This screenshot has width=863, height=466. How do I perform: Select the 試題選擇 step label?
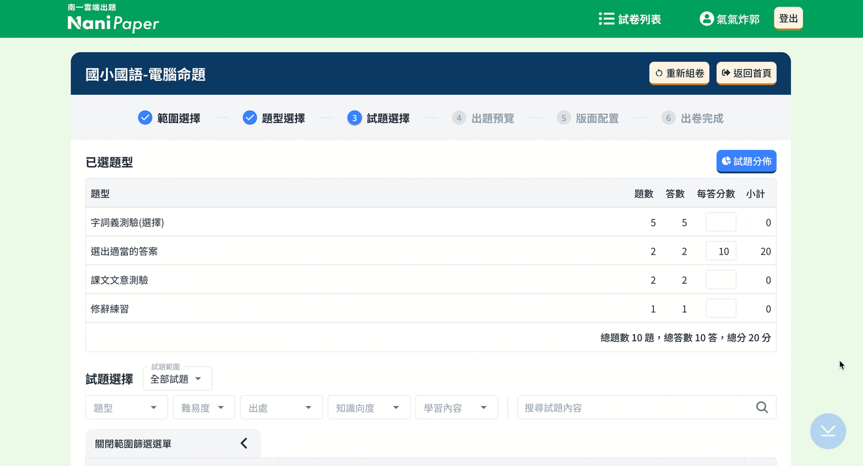[388, 119]
